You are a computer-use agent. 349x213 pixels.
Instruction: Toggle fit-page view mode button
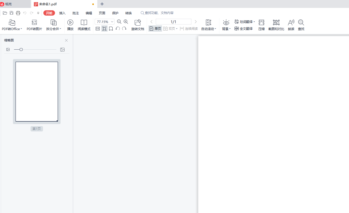[x=104, y=29]
